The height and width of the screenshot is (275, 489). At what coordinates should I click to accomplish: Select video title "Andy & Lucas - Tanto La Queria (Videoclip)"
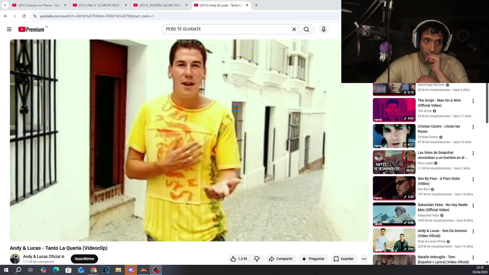(x=59, y=248)
